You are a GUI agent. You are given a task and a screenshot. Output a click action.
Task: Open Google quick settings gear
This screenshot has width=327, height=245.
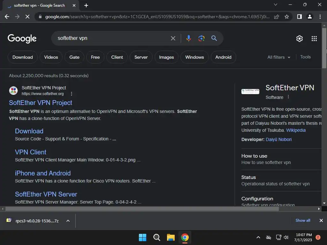tap(300, 39)
